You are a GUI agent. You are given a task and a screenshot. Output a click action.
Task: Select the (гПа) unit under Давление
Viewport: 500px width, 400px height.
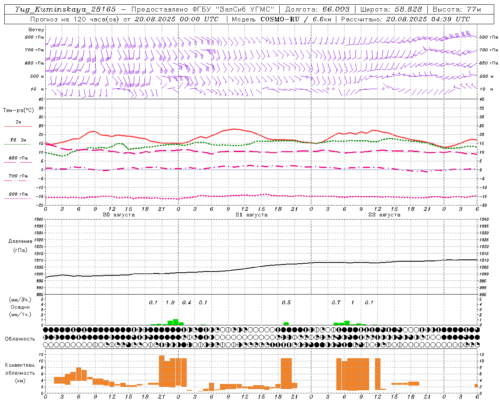[20, 250]
